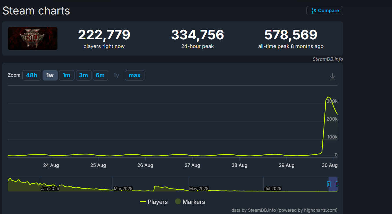The image size is (392, 214).
Task: Click the 222,779 players right now figure
Action: pos(104,35)
